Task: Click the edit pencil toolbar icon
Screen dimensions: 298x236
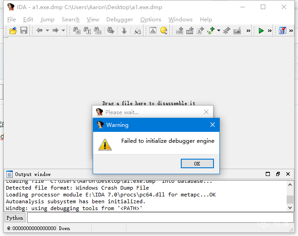Action: (x=237, y=30)
